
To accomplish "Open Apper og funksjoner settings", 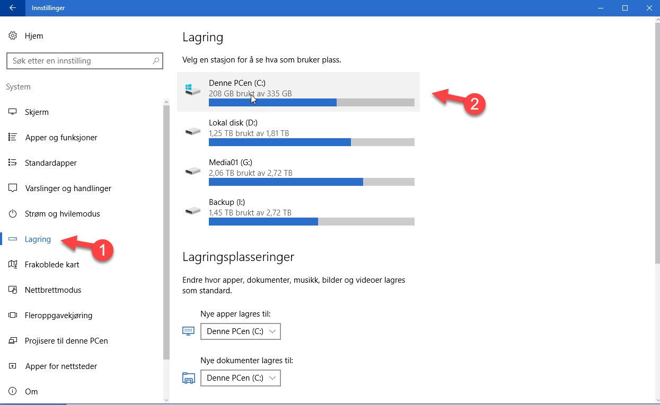I will click(x=61, y=138).
